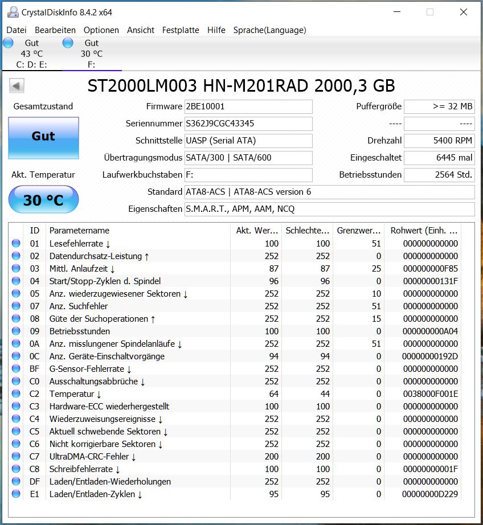Click status orb of UltraDMA-CRC-Fehler row
Viewport: 483px width, 525px height.
coord(16,456)
